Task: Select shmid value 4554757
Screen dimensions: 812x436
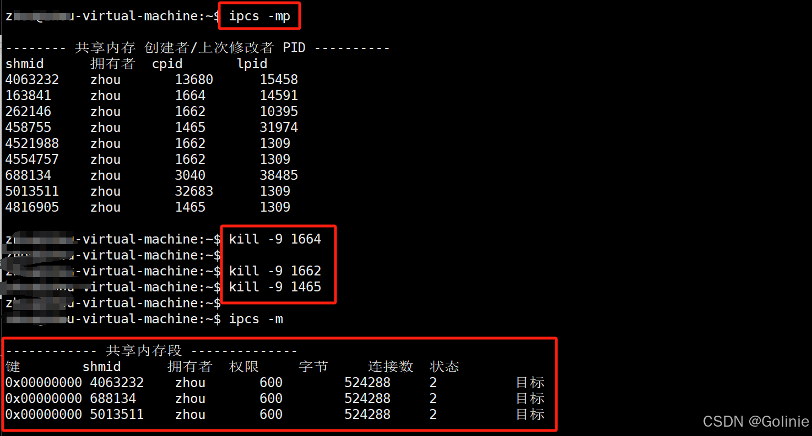Action: tap(32, 159)
